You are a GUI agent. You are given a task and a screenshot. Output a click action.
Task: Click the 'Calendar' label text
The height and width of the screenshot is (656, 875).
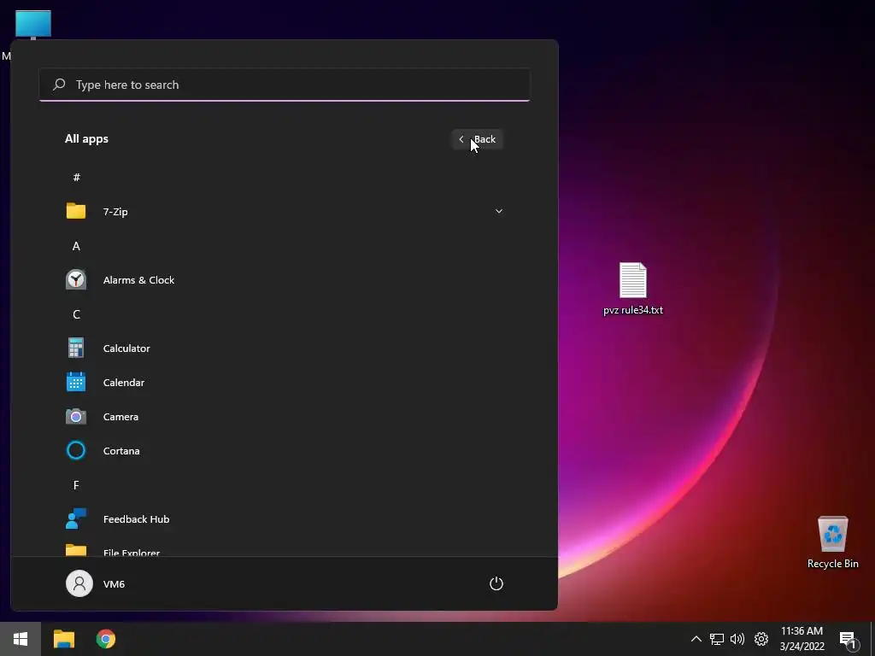(124, 383)
